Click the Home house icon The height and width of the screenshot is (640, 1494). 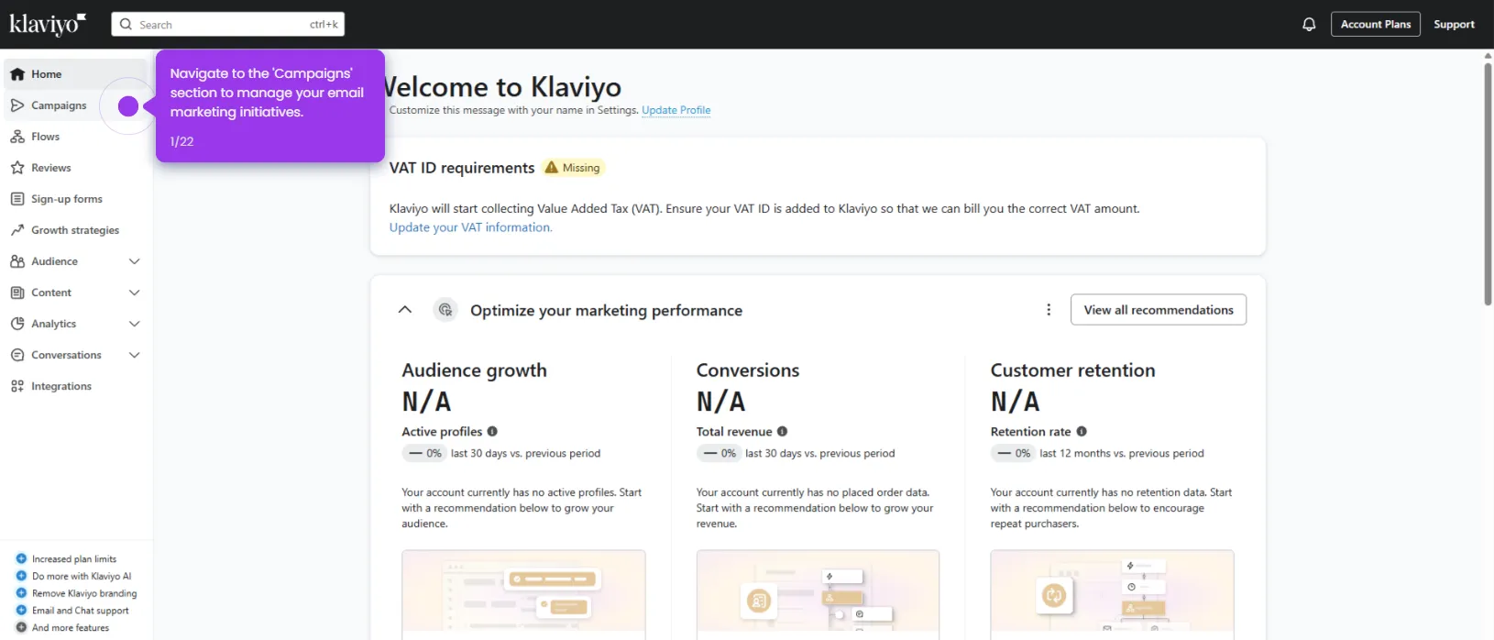pyautogui.click(x=17, y=74)
